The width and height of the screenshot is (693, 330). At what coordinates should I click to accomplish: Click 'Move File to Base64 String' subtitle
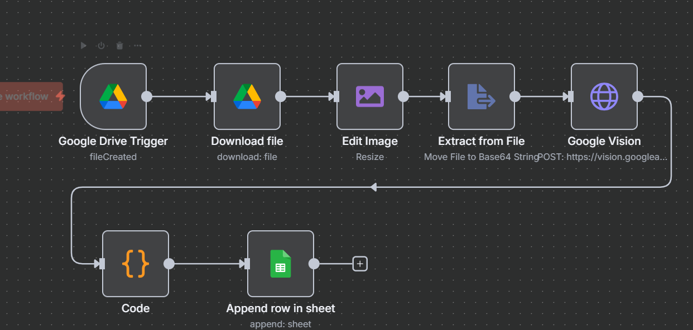(x=482, y=157)
